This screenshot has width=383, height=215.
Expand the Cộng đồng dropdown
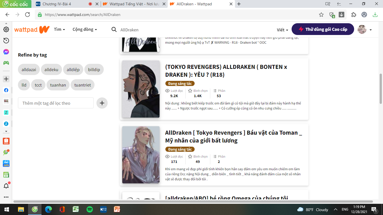coord(85,29)
